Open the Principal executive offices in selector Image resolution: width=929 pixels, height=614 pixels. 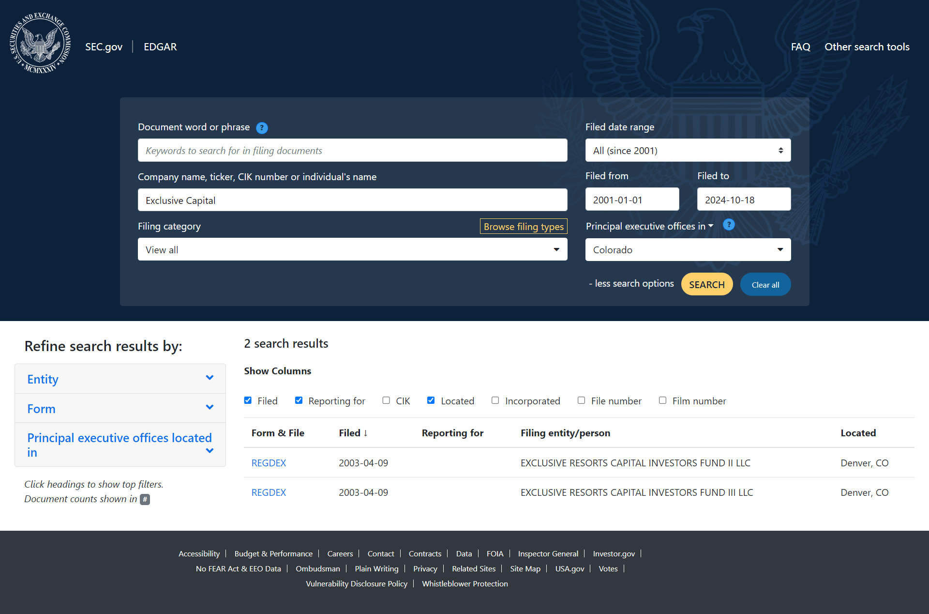tap(649, 226)
